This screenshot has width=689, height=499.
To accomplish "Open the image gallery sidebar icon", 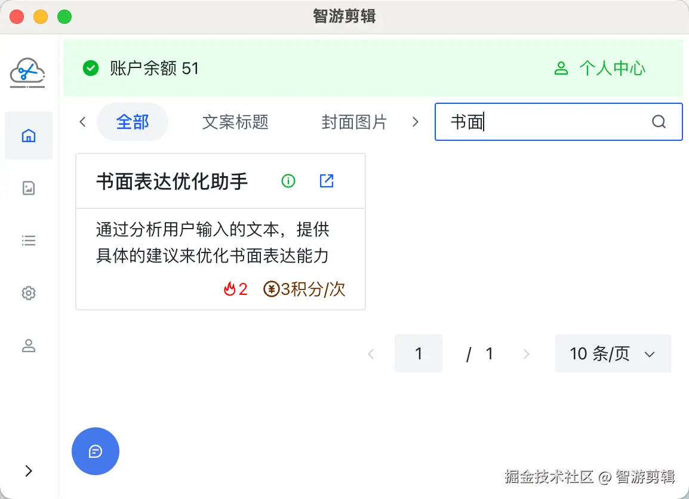I will pyautogui.click(x=29, y=189).
